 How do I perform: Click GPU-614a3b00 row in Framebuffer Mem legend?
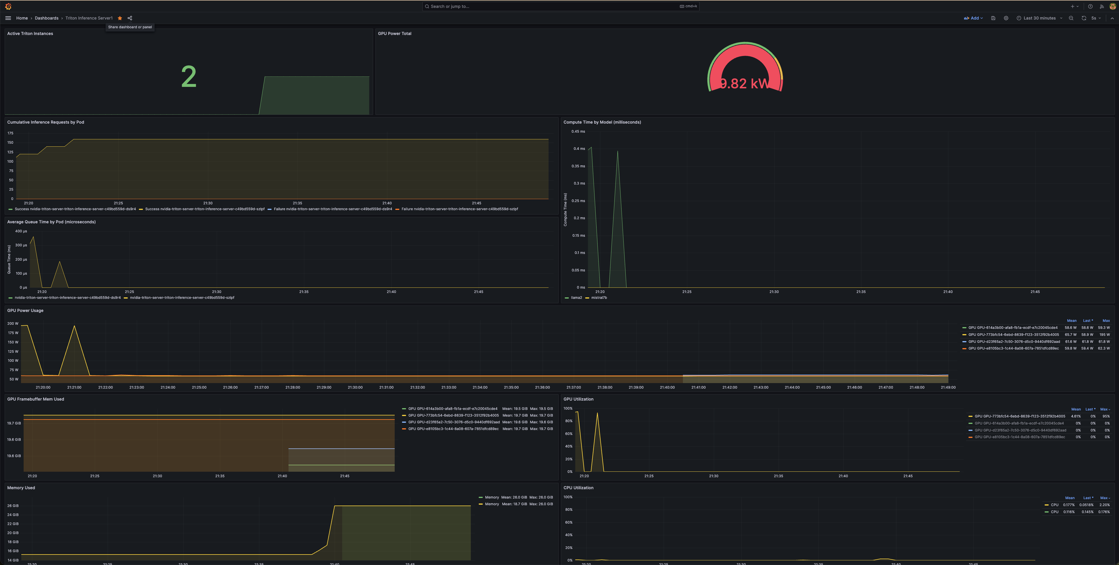point(478,409)
